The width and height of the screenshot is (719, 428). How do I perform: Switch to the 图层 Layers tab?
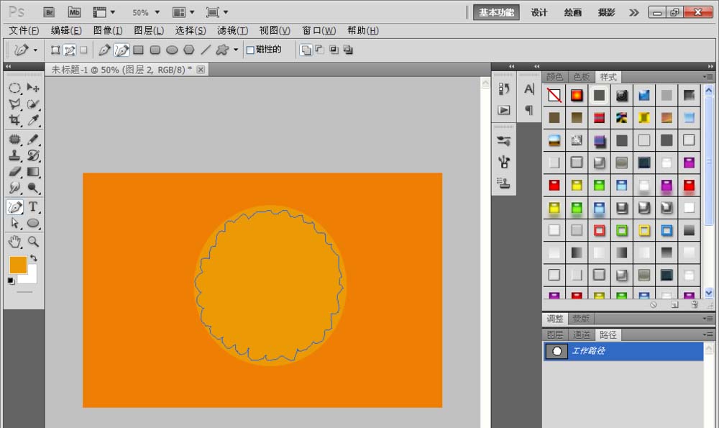point(554,334)
